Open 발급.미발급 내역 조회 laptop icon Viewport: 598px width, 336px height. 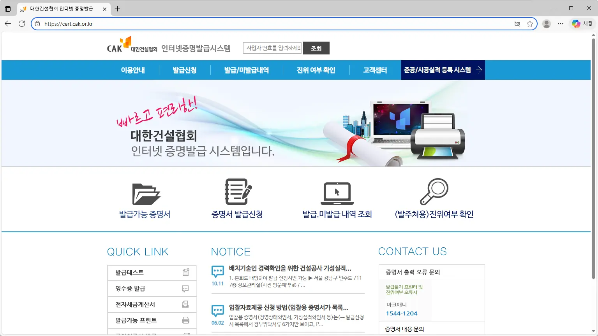pos(337,192)
